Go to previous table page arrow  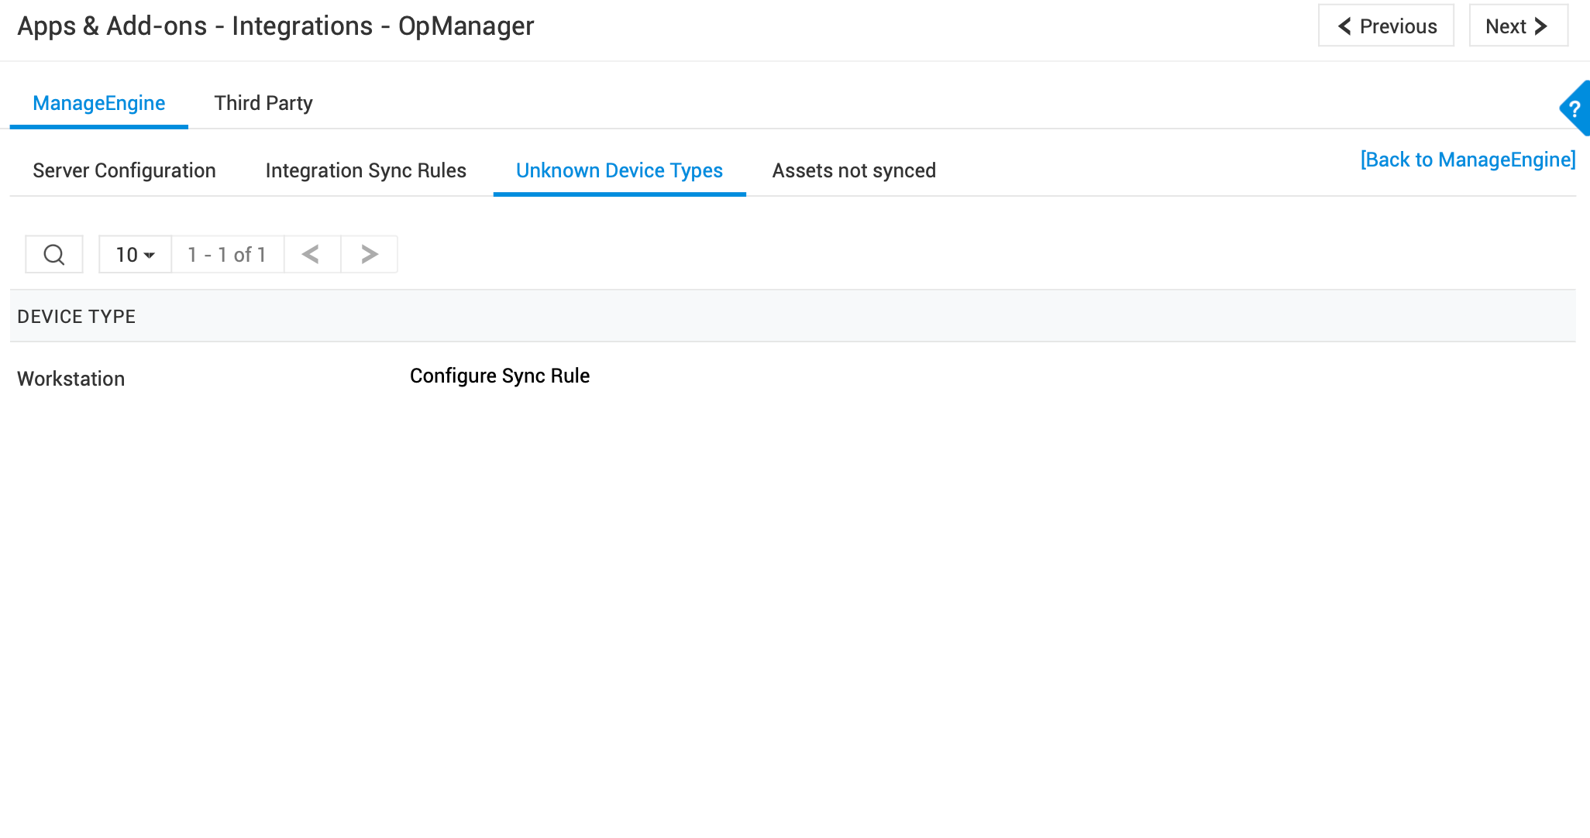pyautogui.click(x=311, y=254)
